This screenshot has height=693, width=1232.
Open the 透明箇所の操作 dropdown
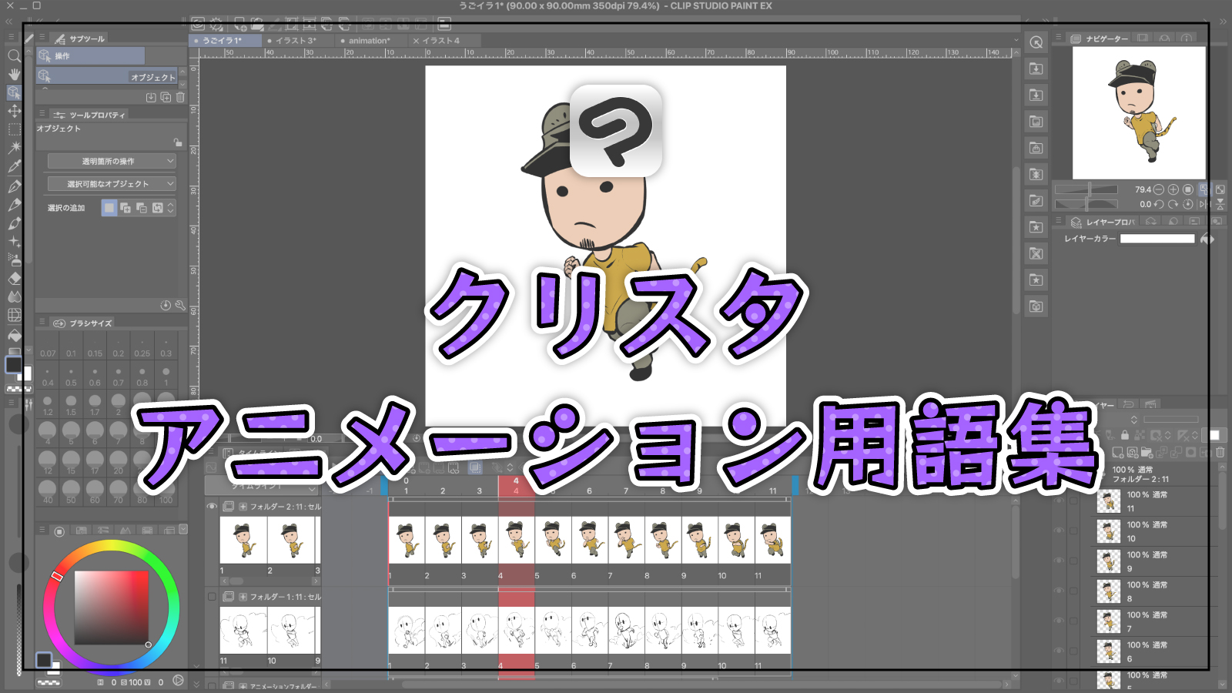coord(112,161)
